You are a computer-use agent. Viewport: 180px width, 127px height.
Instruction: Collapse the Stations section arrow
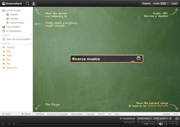click(31, 43)
